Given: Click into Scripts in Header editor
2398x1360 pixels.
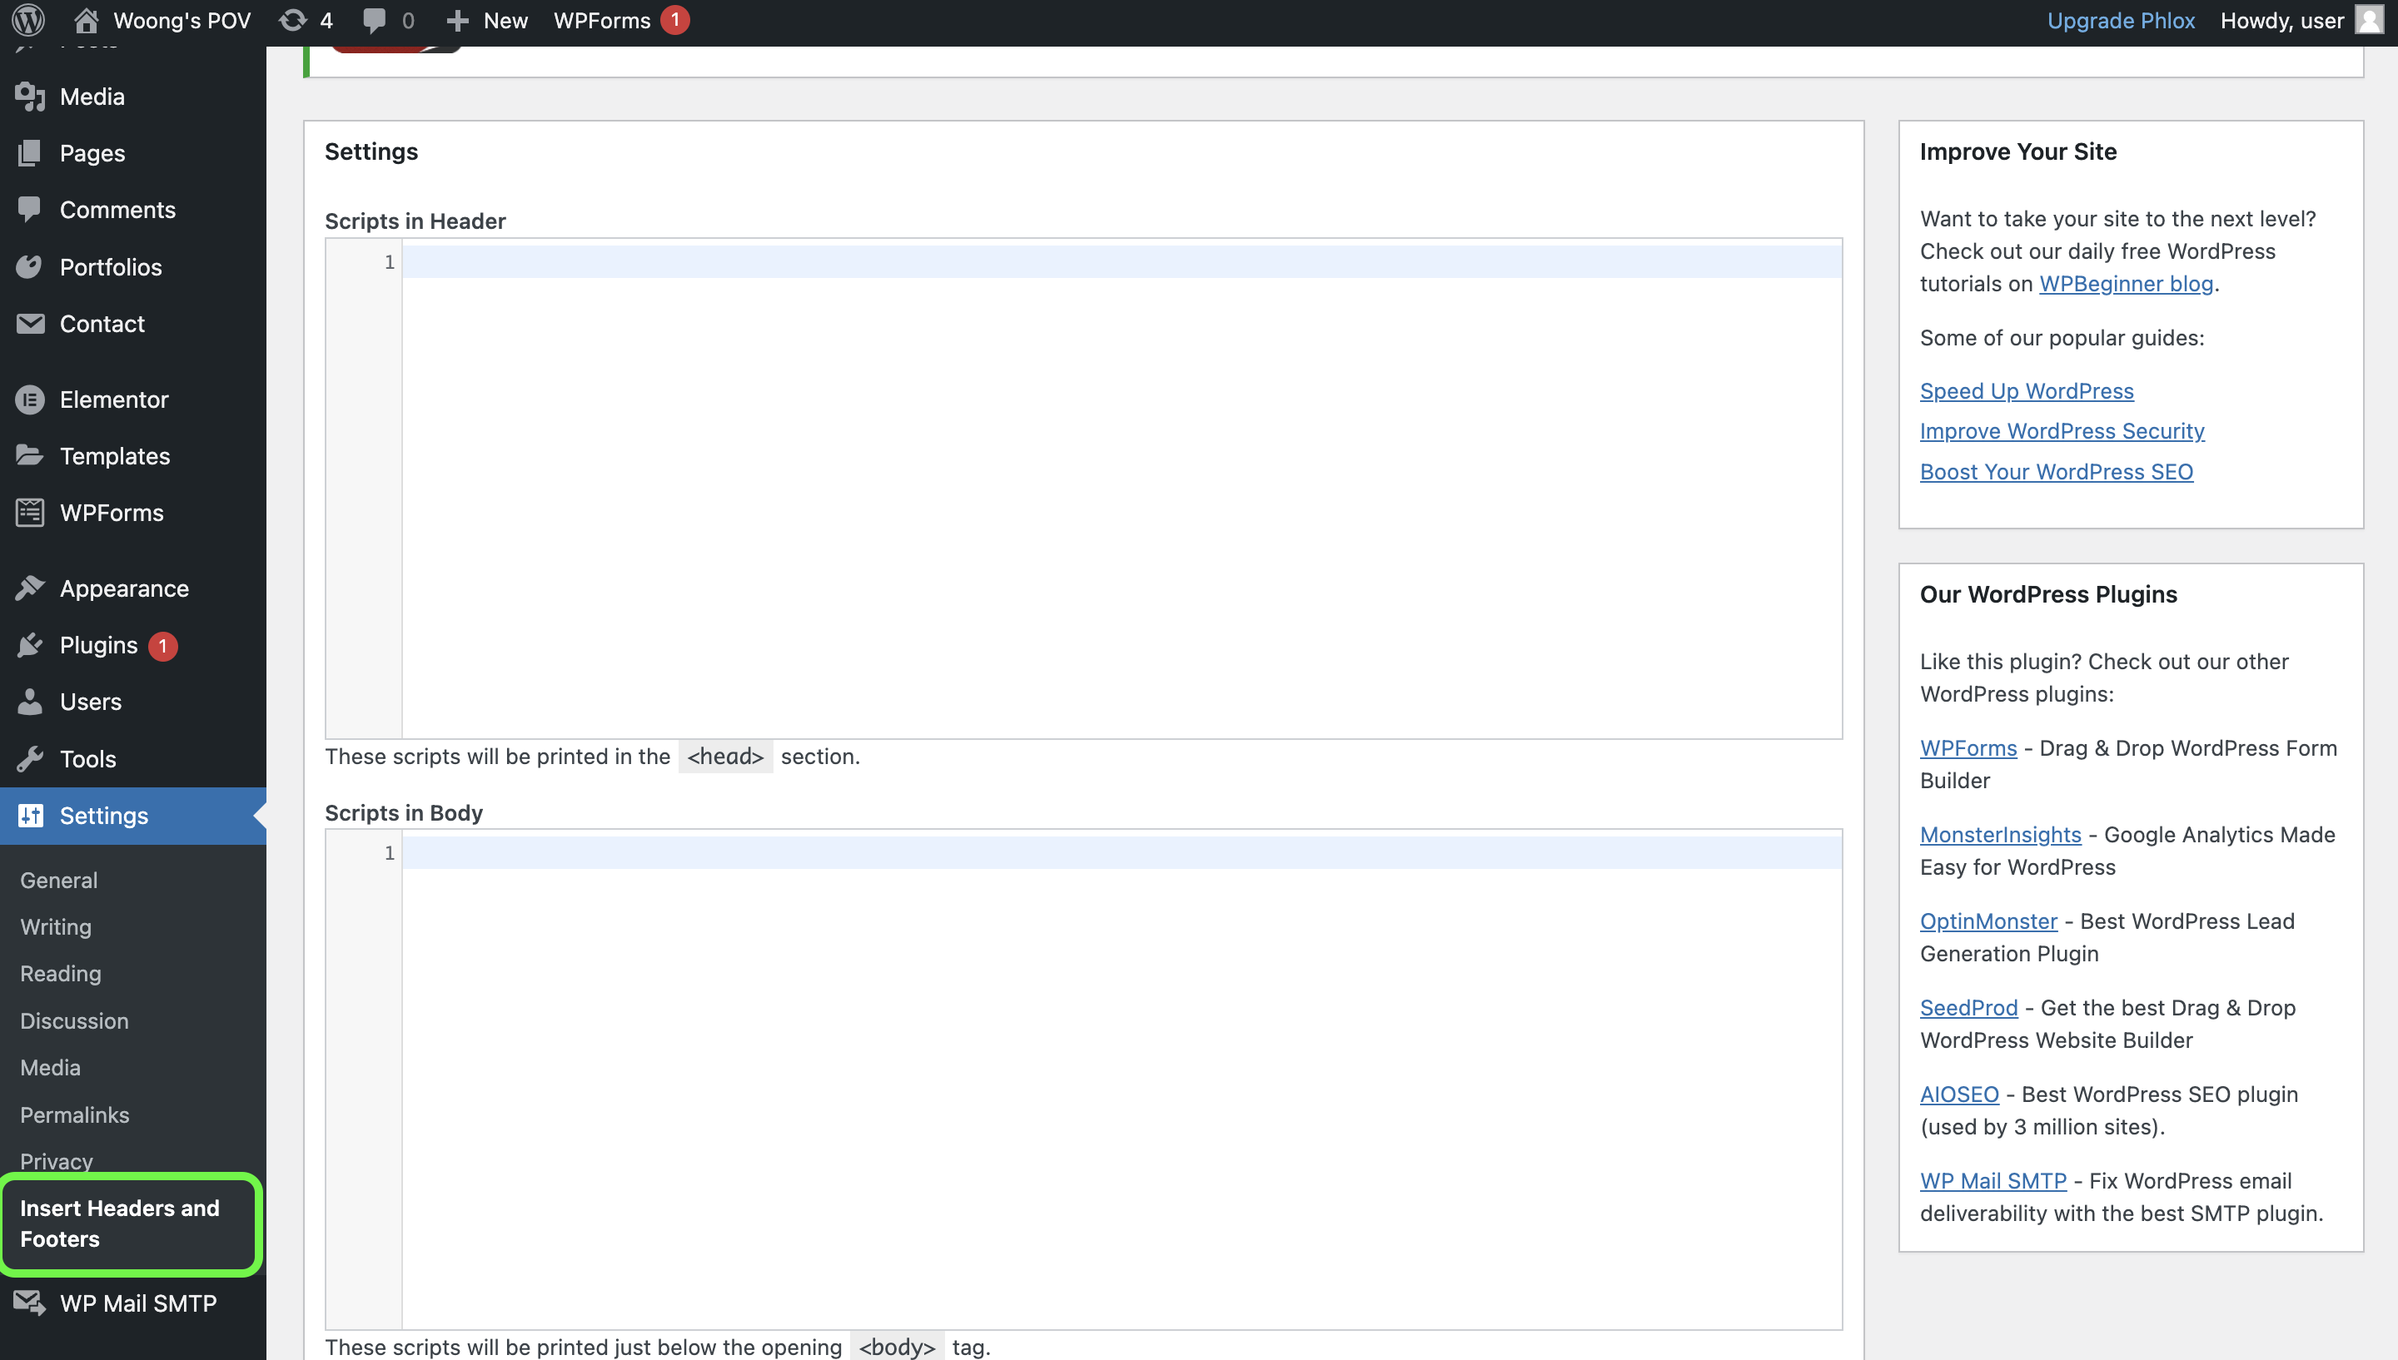Looking at the screenshot, I should 1121,486.
